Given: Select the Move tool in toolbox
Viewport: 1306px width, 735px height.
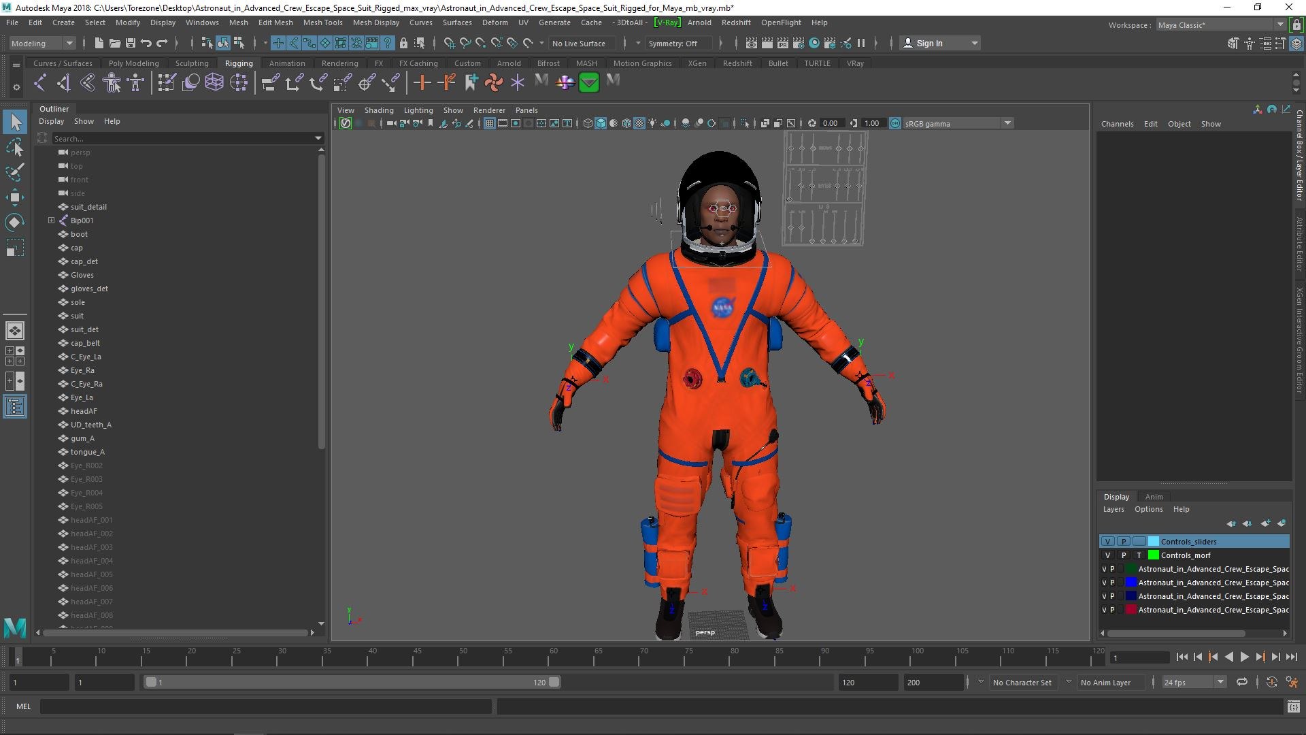Looking at the screenshot, I should click(15, 197).
